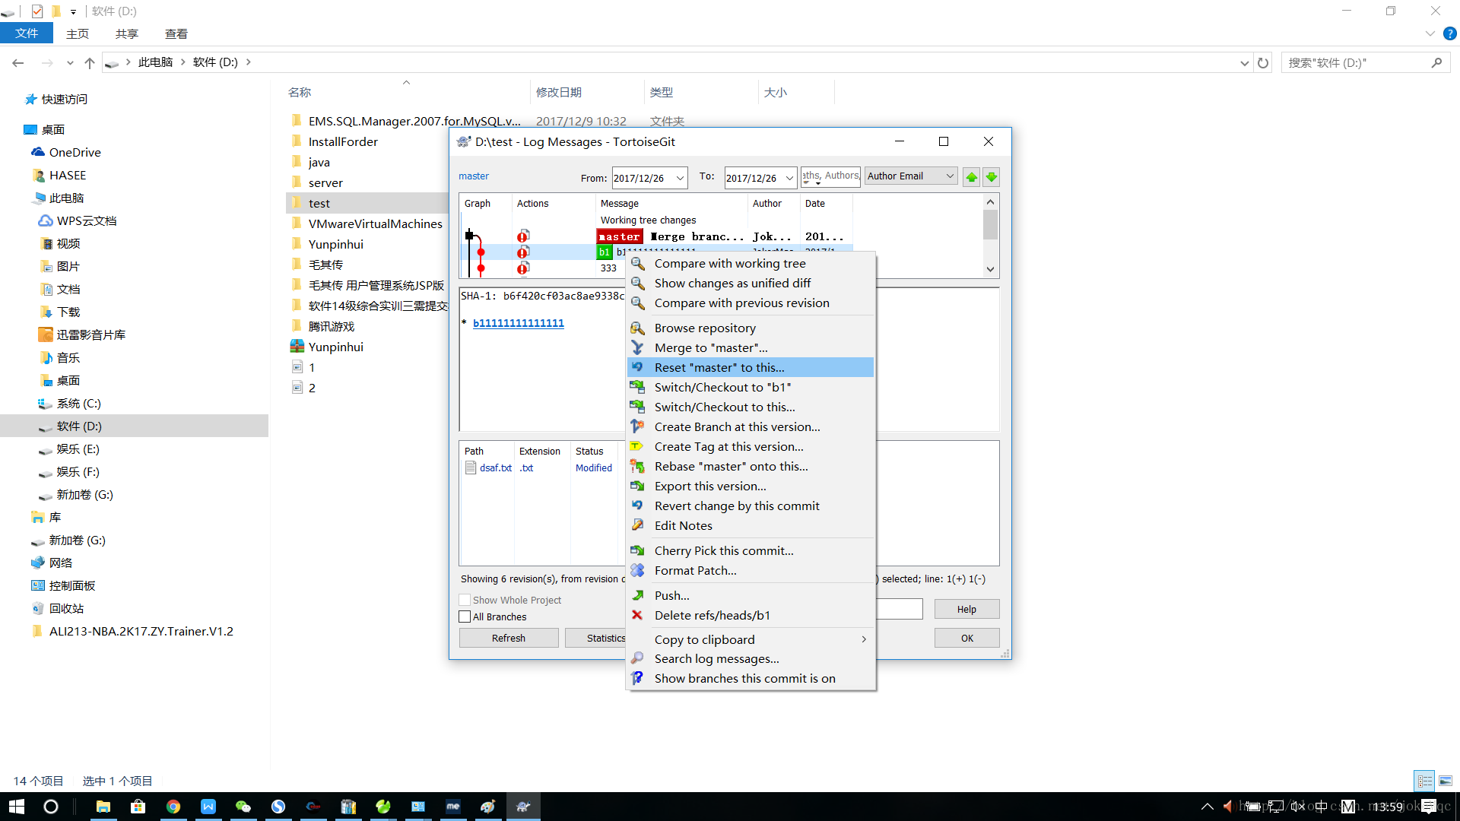Click the Help button
The image size is (1460, 821).
point(966,609)
